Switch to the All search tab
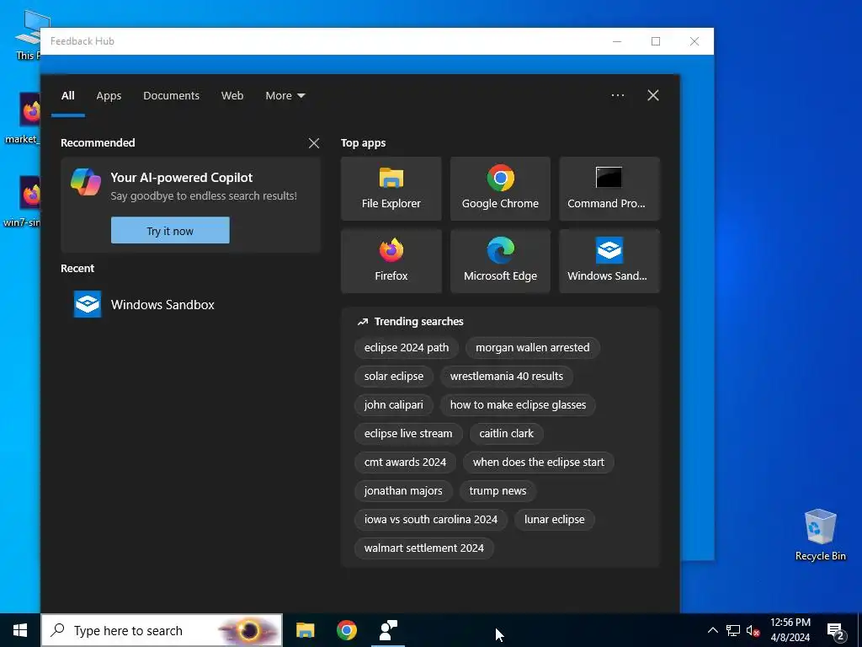Screen dimensions: 862x647 (x=67, y=96)
